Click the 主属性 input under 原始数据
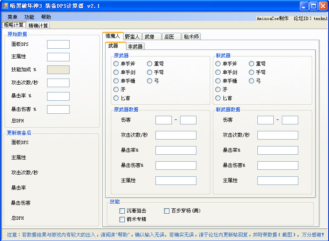 click(x=58, y=57)
